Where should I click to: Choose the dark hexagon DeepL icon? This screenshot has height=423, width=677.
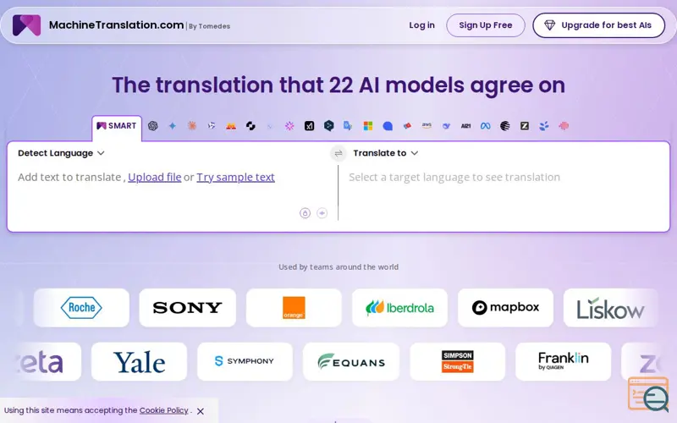[329, 125]
